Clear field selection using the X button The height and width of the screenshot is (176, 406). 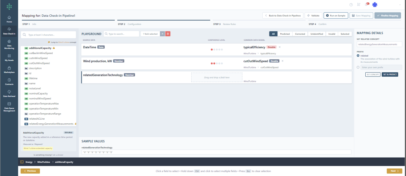click(x=162, y=34)
